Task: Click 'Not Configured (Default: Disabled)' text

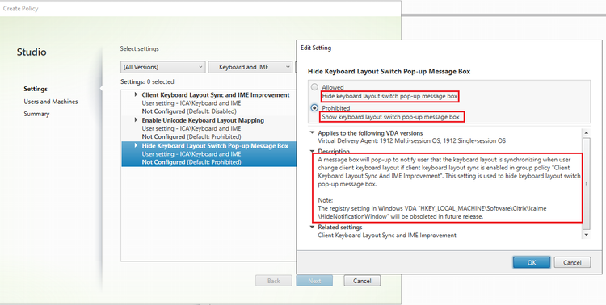Action: [189, 111]
